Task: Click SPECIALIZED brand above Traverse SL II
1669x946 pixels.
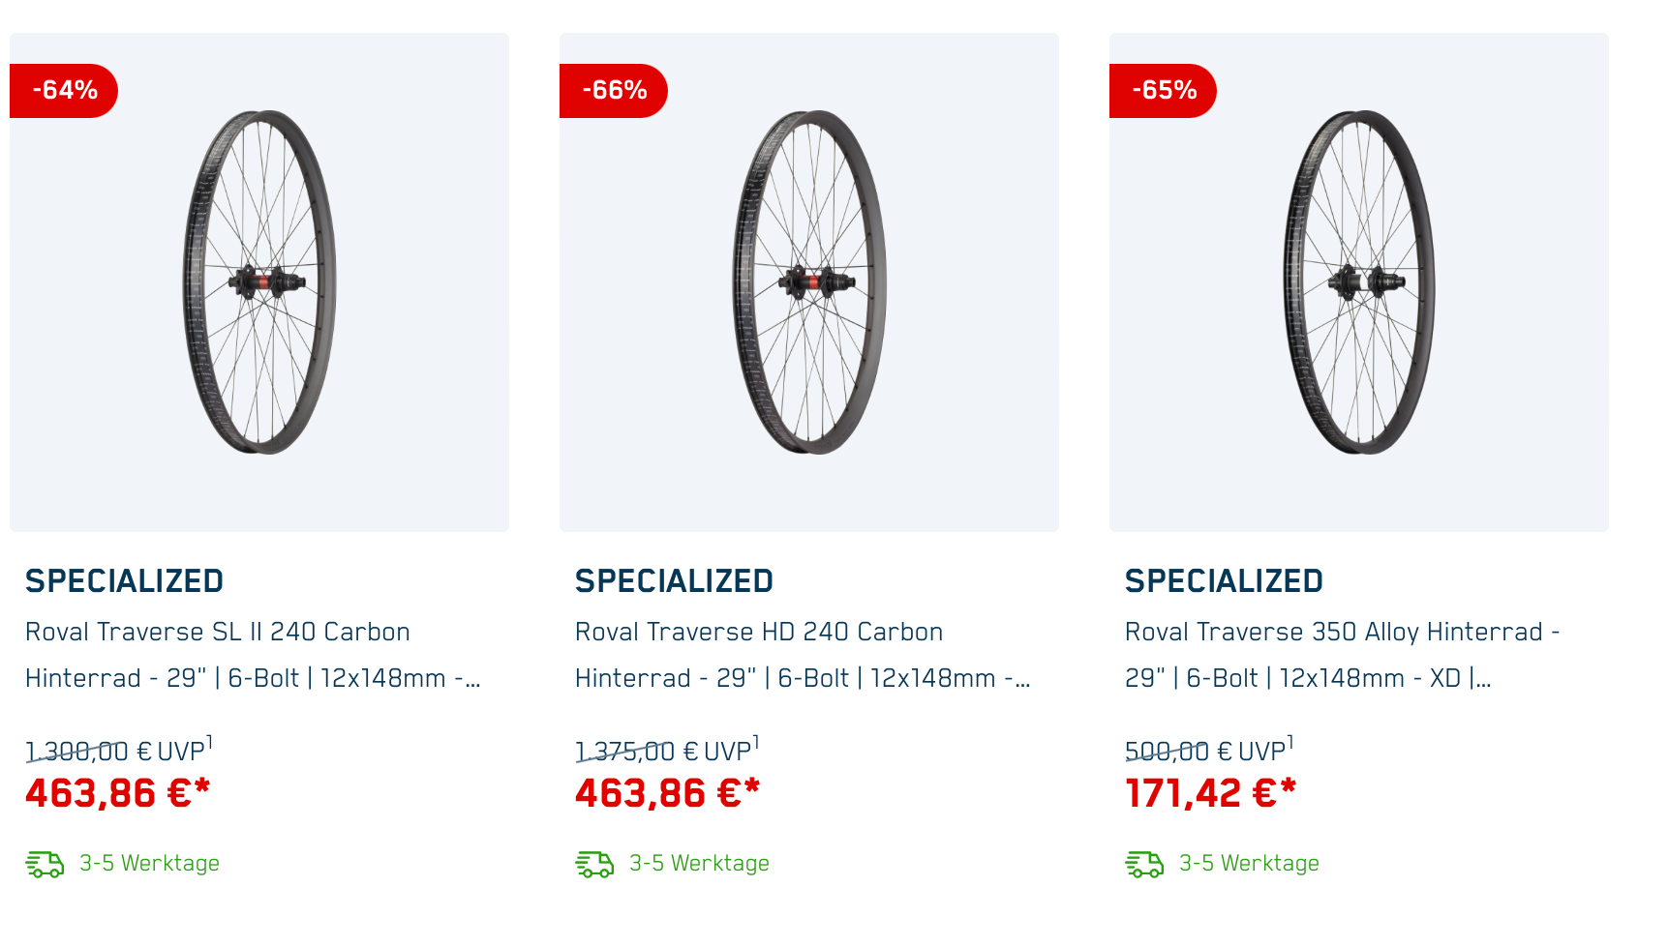Action: click(124, 581)
